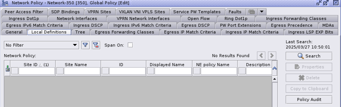Click the Policy Audit button

[309, 99]
